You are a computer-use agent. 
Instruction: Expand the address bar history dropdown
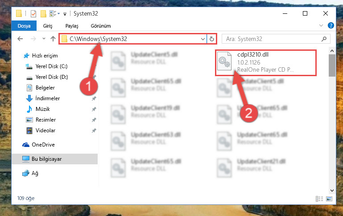203,39
